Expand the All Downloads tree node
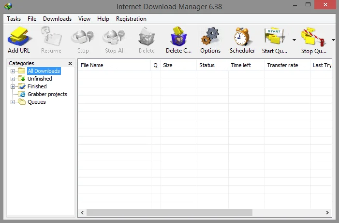Image resolution: width=339 pixels, height=223 pixels. pos(13,71)
